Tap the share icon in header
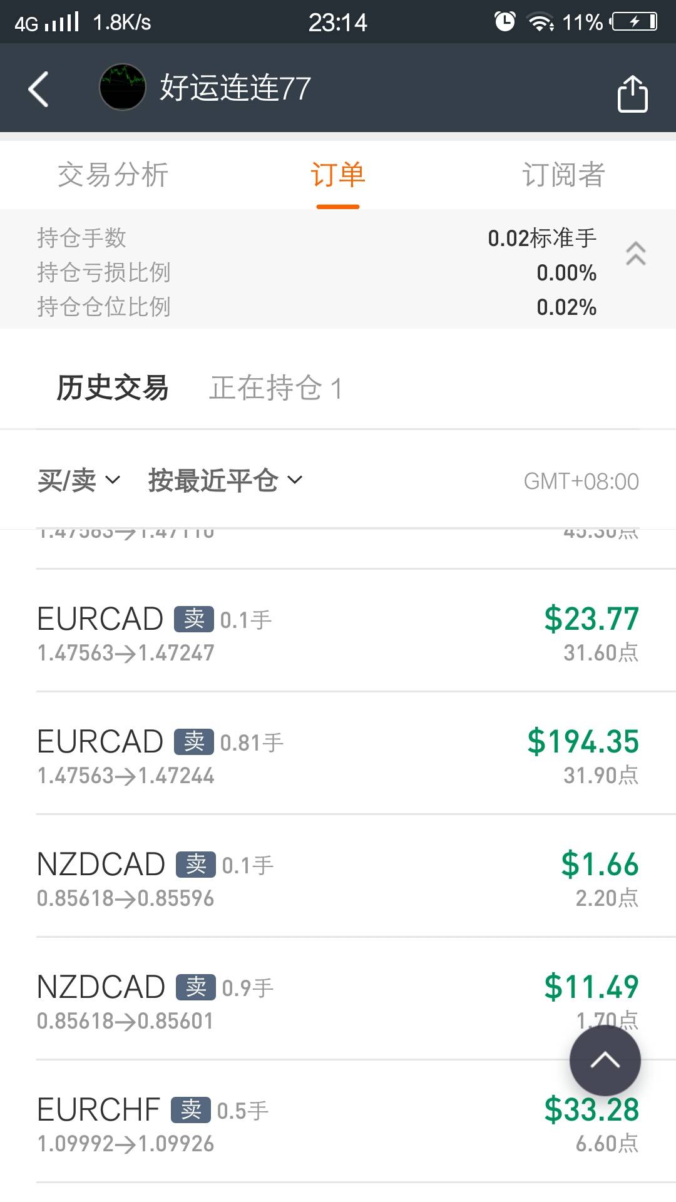 pyautogui.click(x=632, y=94)
